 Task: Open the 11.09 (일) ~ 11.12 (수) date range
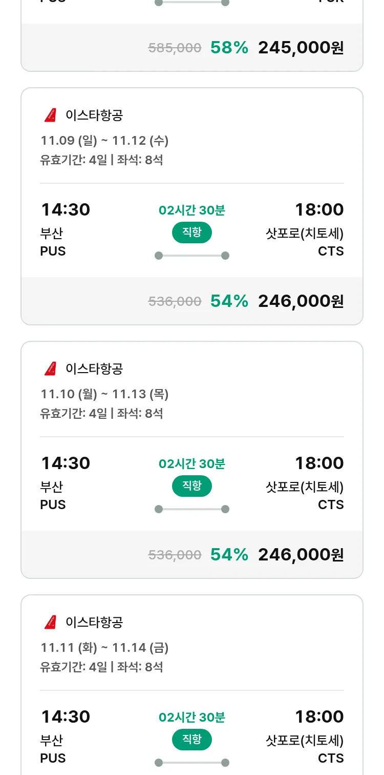point(104,141)
